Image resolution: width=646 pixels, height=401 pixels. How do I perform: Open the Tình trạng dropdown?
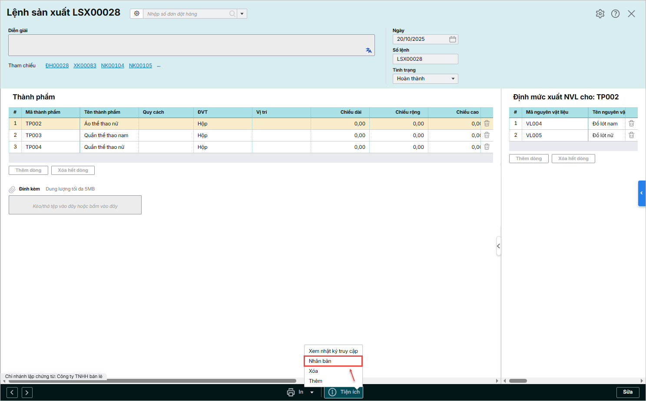click(425, 79)
